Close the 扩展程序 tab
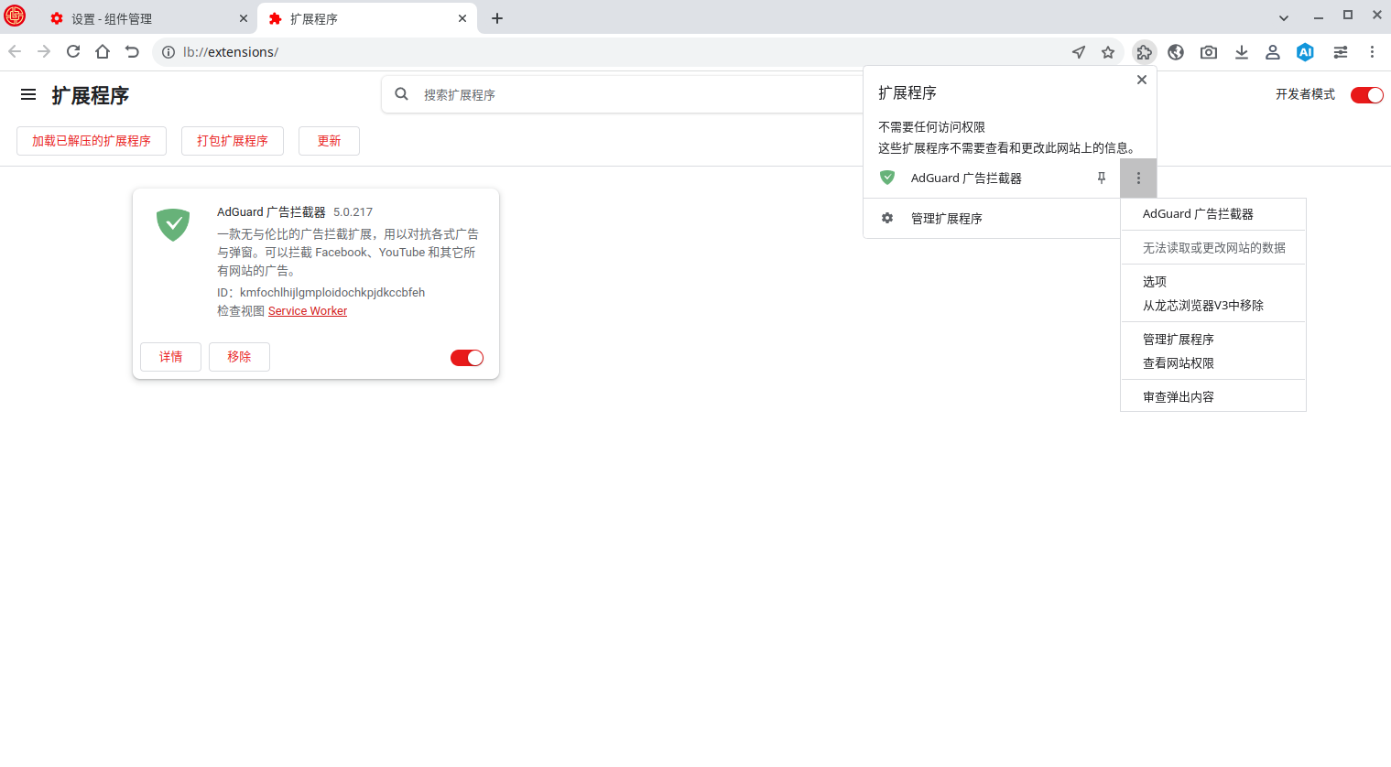1391x767 pixels. pyautogui.click(x=462, y=18)
